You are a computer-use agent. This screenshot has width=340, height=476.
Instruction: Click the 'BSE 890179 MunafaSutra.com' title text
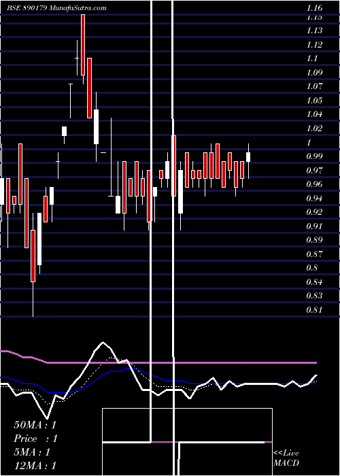(x=56, y=8)
